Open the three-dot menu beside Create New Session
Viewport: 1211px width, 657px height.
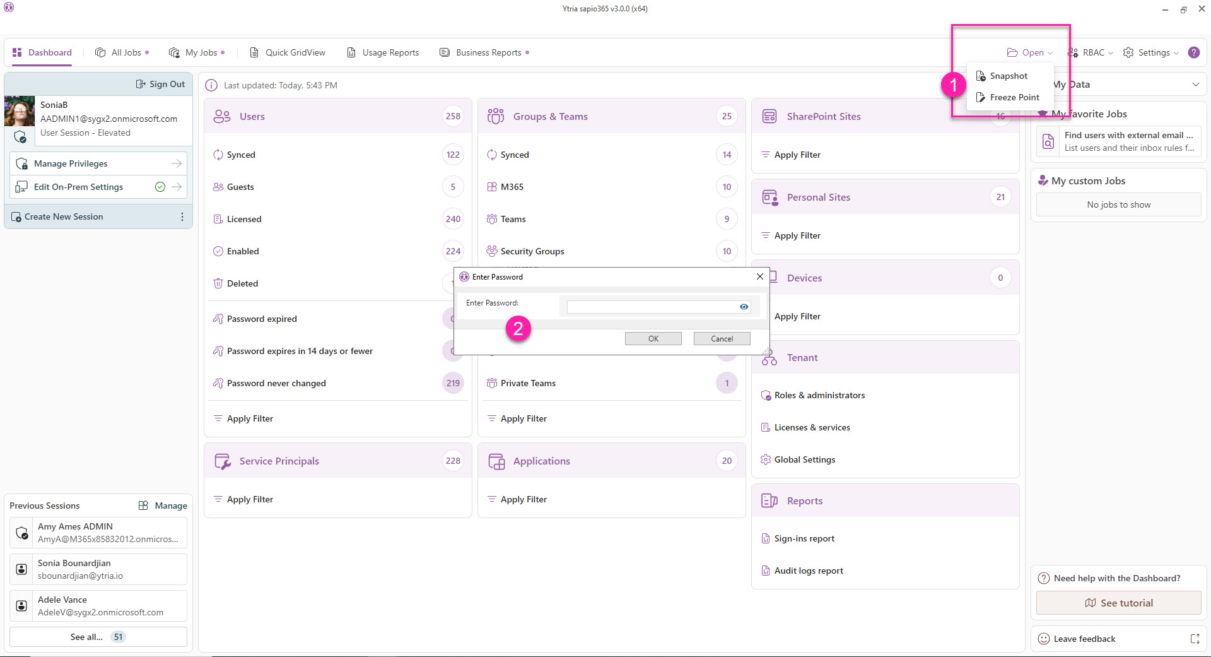tap(182, 216)
